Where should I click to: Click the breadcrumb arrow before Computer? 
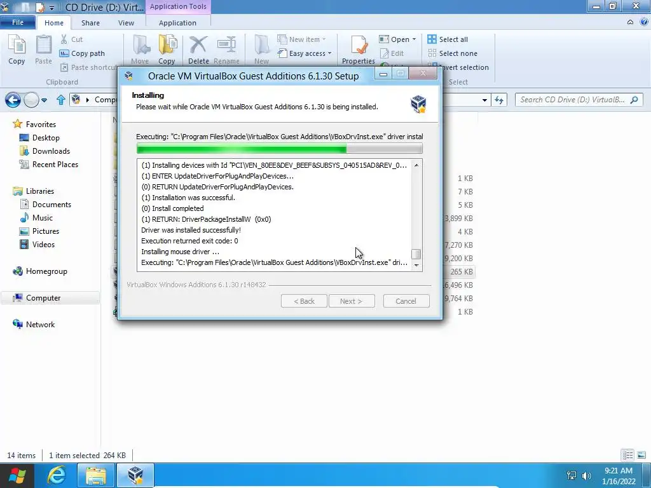click(x=88, y=100)
